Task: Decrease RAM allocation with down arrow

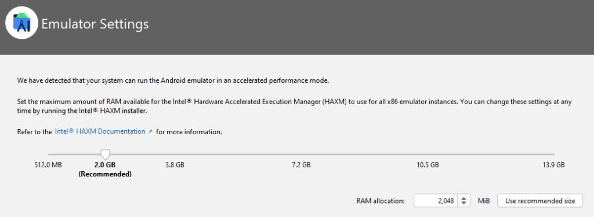Action: 463,203
